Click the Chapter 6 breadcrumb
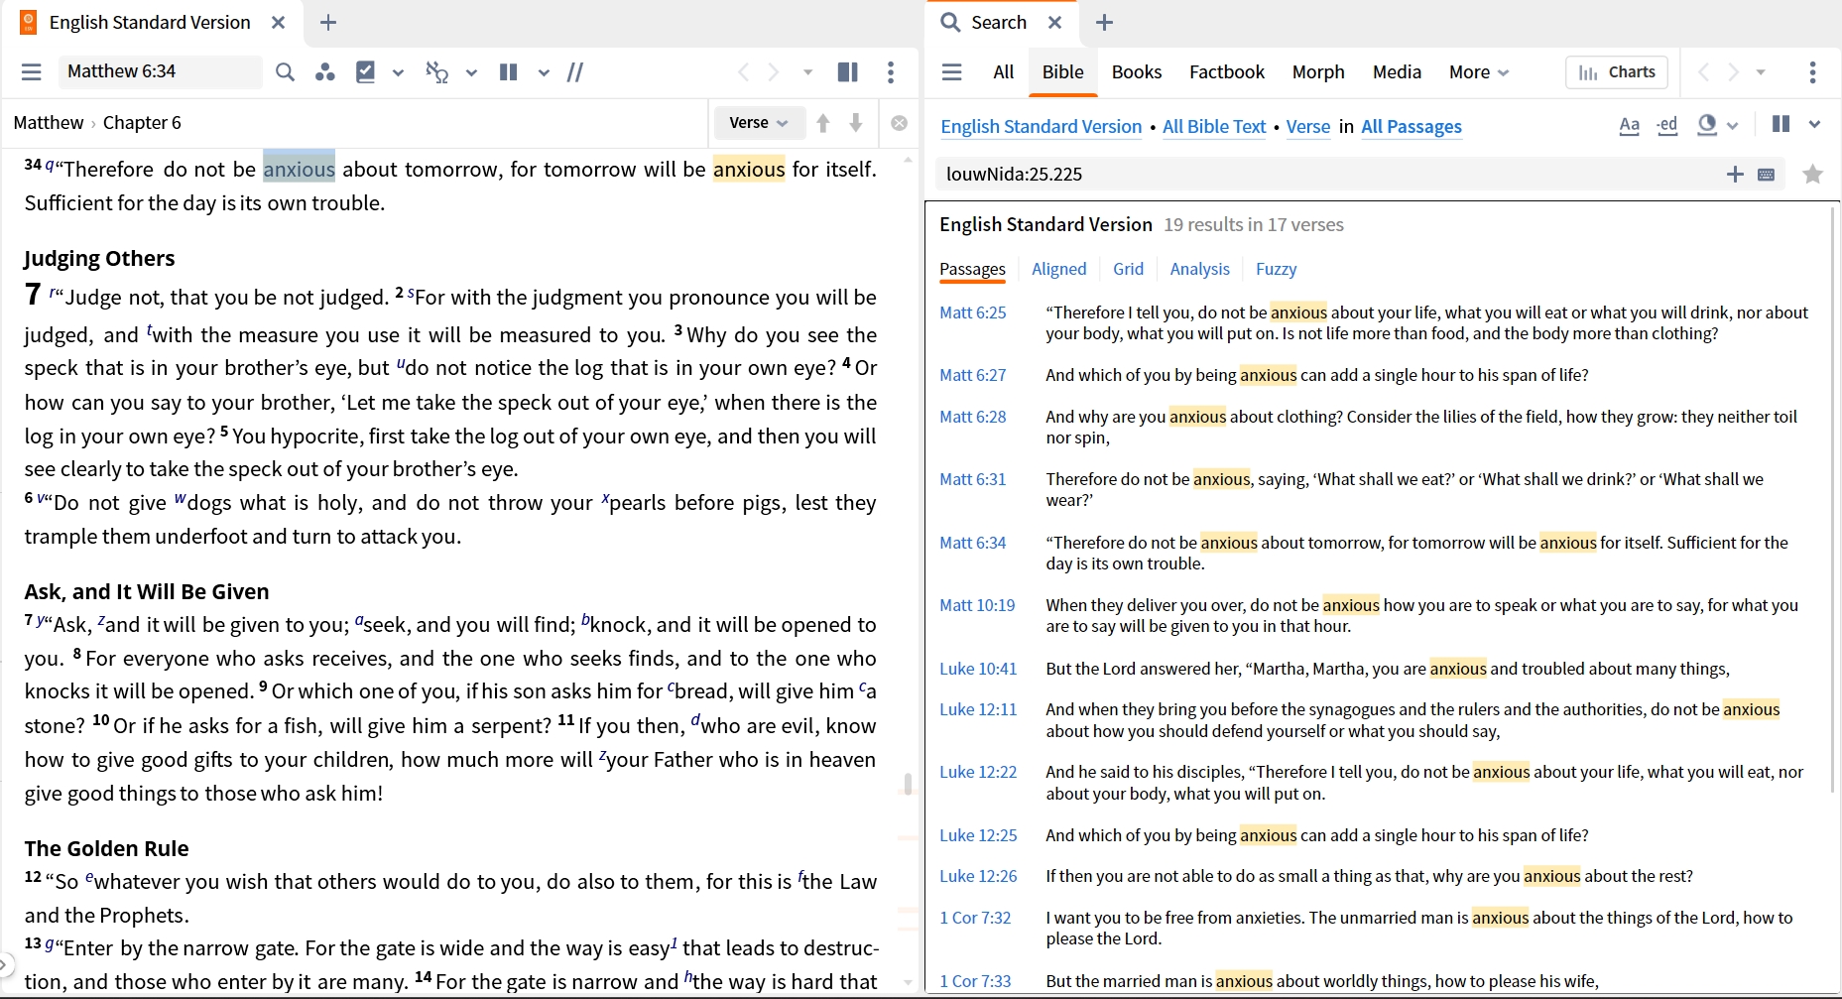The image size is (1842, 999). pyautogui.click(x=142, y=122)
